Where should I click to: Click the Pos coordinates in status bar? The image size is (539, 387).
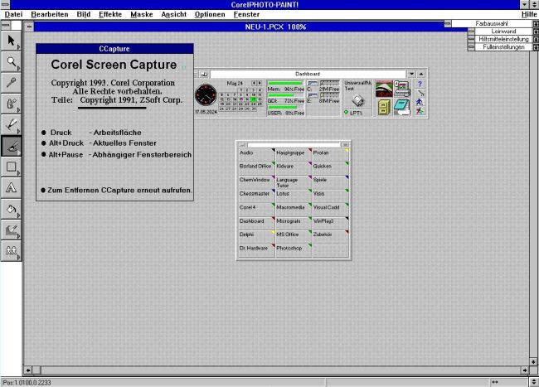click(27, 383)
